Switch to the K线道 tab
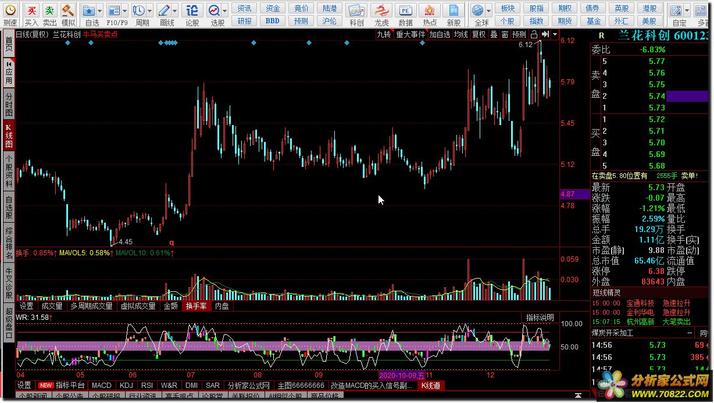The width and height of the screenshot is (714, 403). coord(431,385)
